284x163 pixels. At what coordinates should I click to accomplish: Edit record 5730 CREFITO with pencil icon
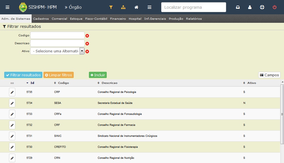(12, 147)
